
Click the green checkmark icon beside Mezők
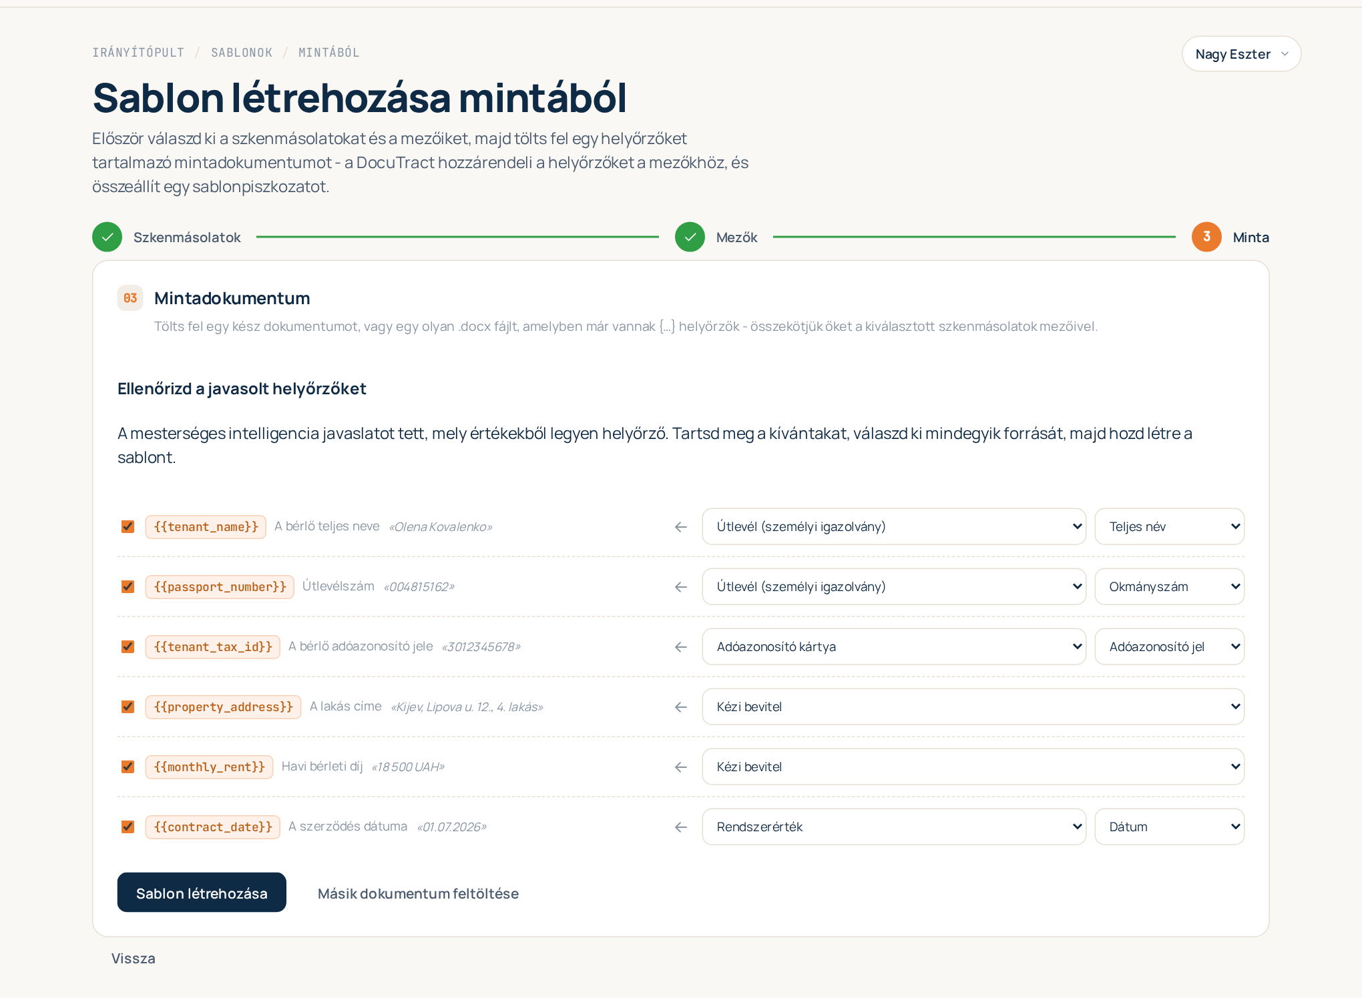coord(690,237)
